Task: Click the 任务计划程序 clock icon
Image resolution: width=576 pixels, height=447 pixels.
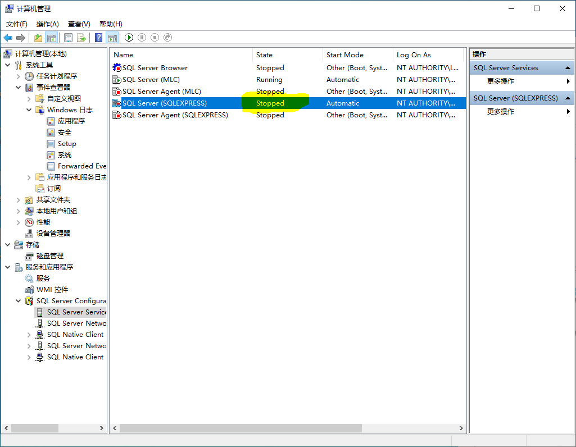Action: 29,76
